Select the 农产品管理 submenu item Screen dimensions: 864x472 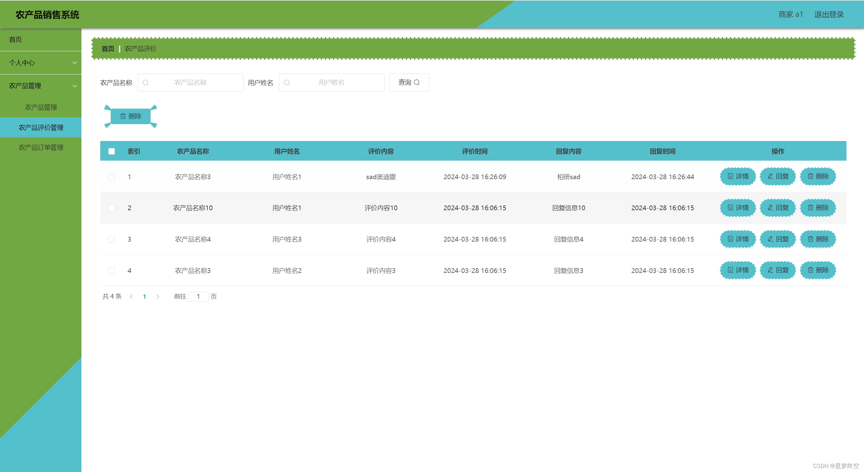(41, 107)
